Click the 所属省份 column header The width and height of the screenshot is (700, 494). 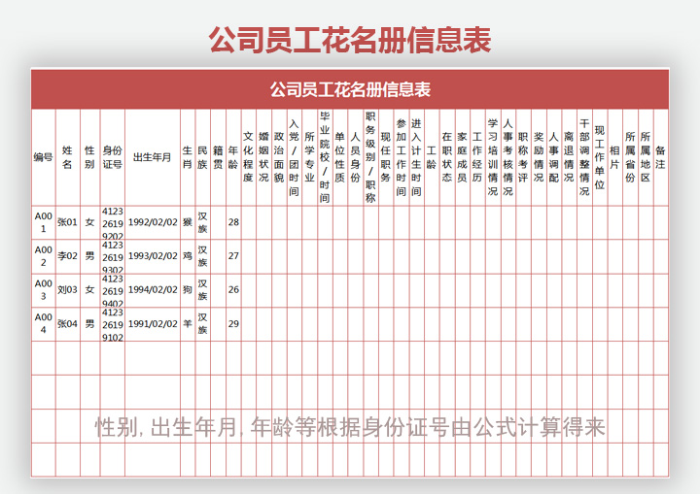coord(630,157)
